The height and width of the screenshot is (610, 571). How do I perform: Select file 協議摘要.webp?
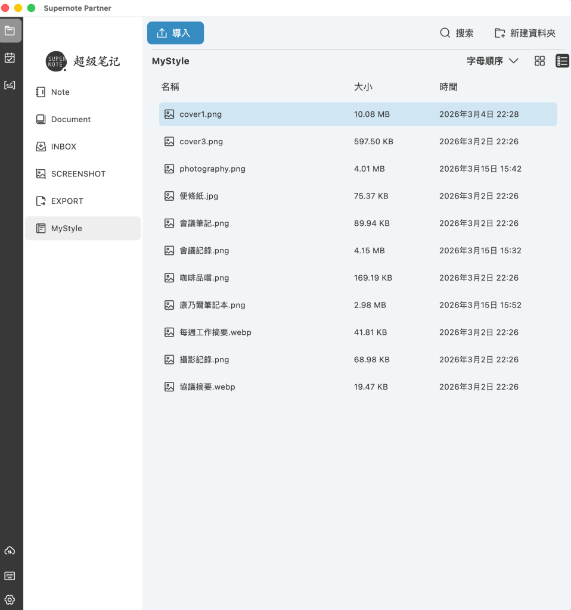pos(358,387)
